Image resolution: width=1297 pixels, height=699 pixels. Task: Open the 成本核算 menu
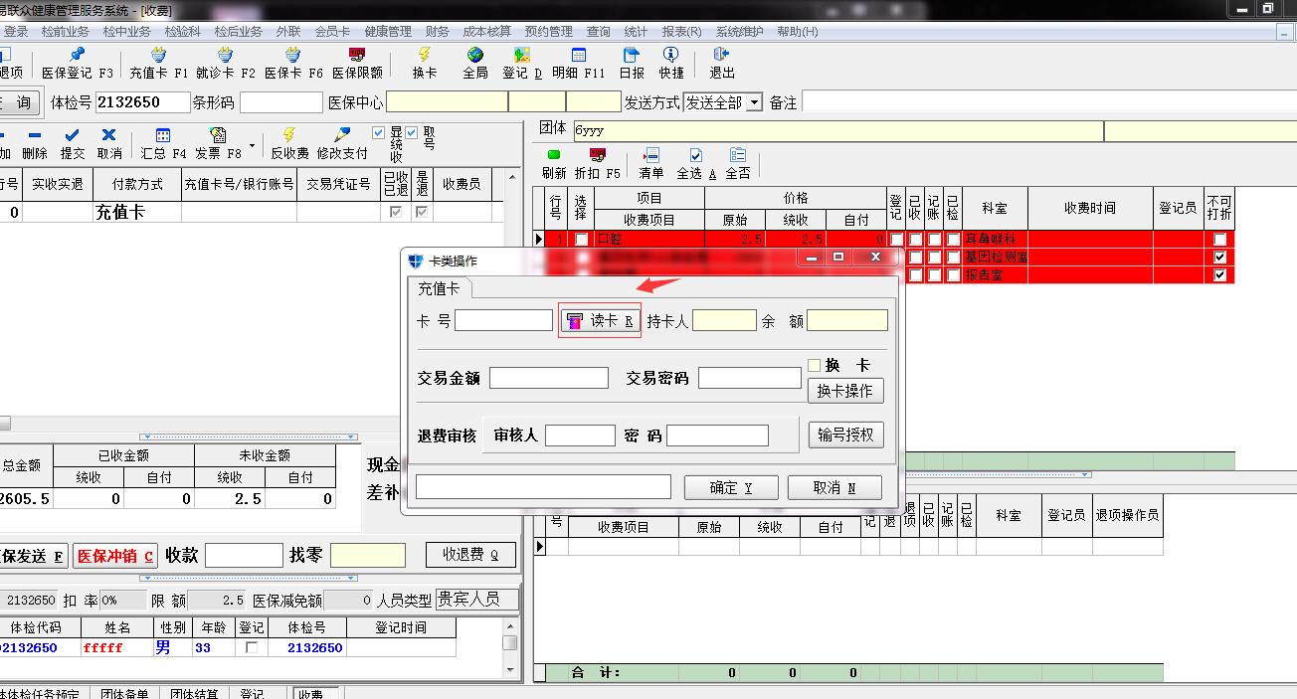487,32
